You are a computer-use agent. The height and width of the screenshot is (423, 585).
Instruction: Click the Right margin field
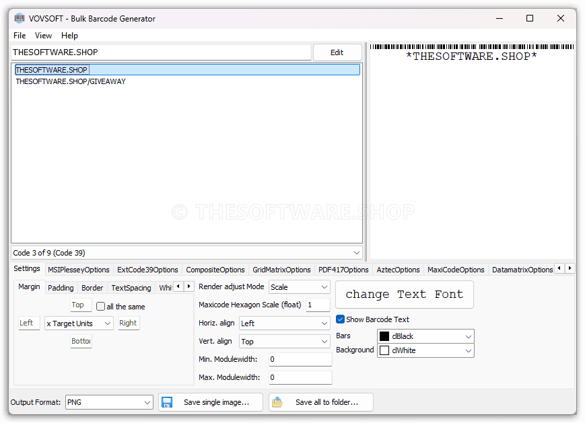(x=129, y=323)
